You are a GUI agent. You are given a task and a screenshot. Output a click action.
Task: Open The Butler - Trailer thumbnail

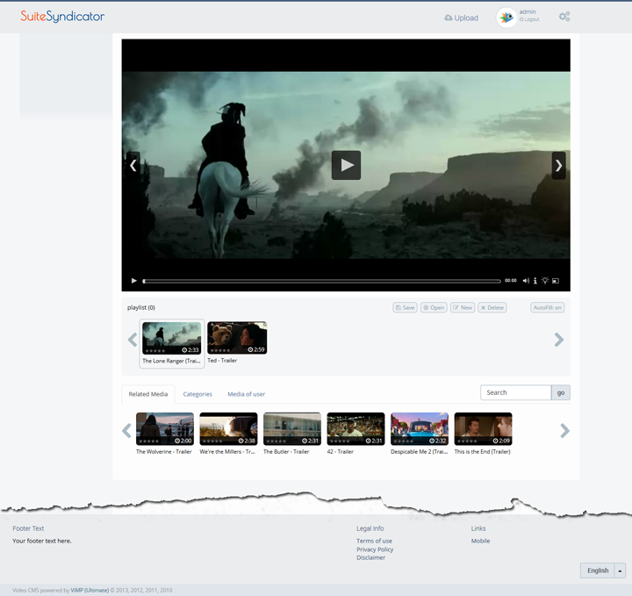pyautogui.click(x=292, y=428)
